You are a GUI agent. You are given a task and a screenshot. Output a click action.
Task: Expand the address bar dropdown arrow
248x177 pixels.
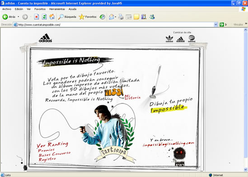point(216,25)
